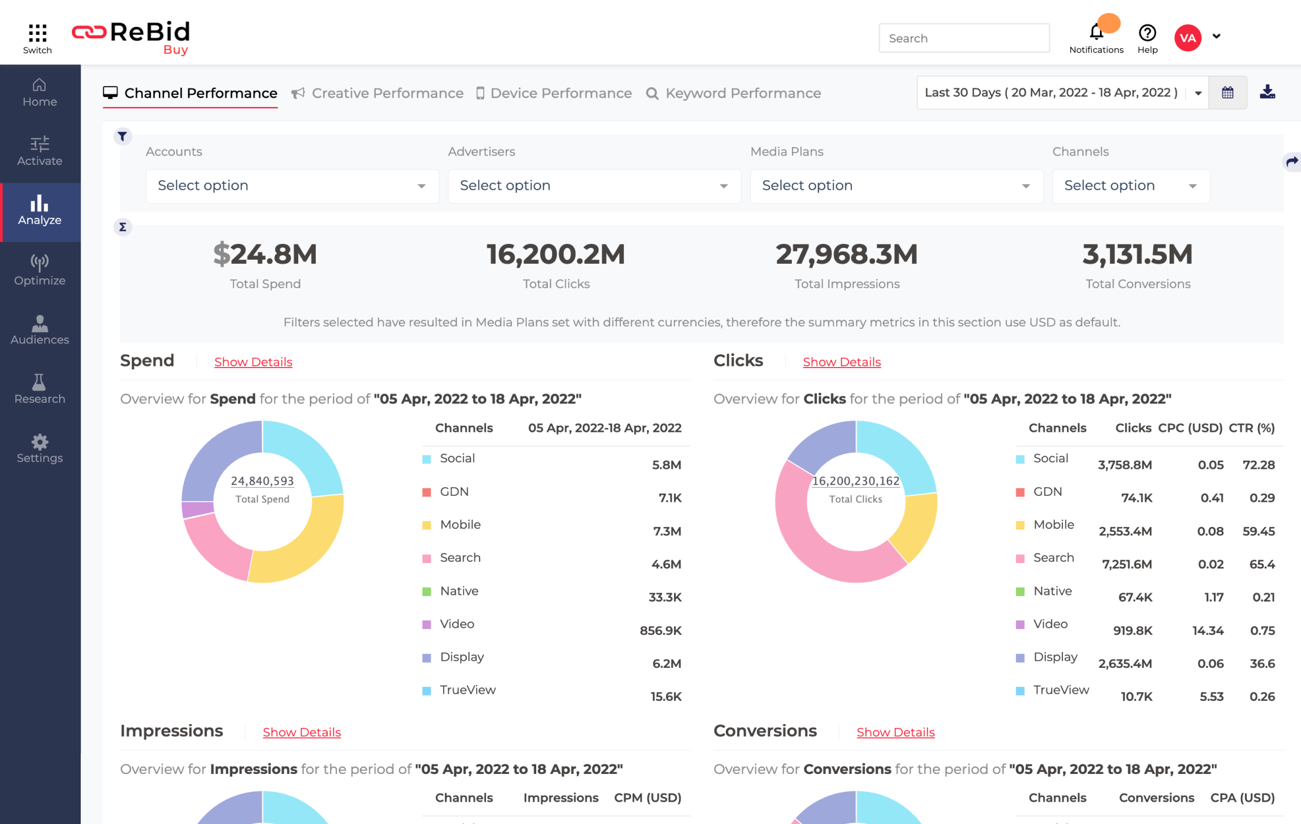Click Show Details next to Spend
Screen dimensions: 1301x824
click(253, 362)
